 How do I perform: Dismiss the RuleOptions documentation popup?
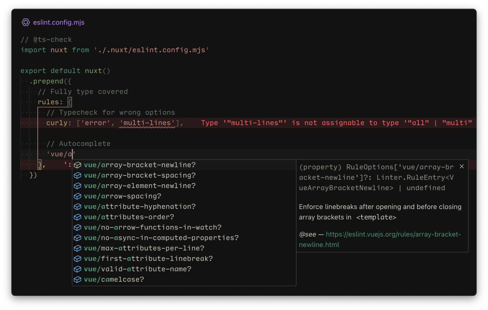(462, 166)
